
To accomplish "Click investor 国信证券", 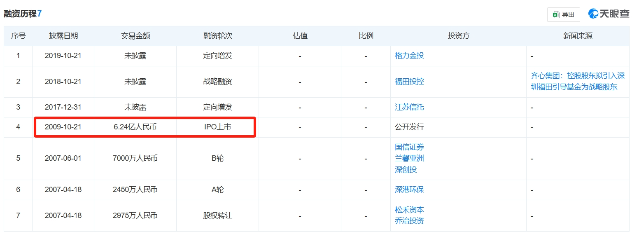I will (409, 147).
